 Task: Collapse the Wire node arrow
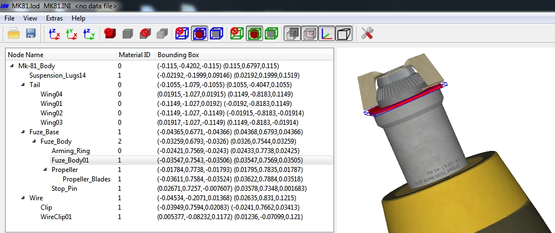point(23,198)
